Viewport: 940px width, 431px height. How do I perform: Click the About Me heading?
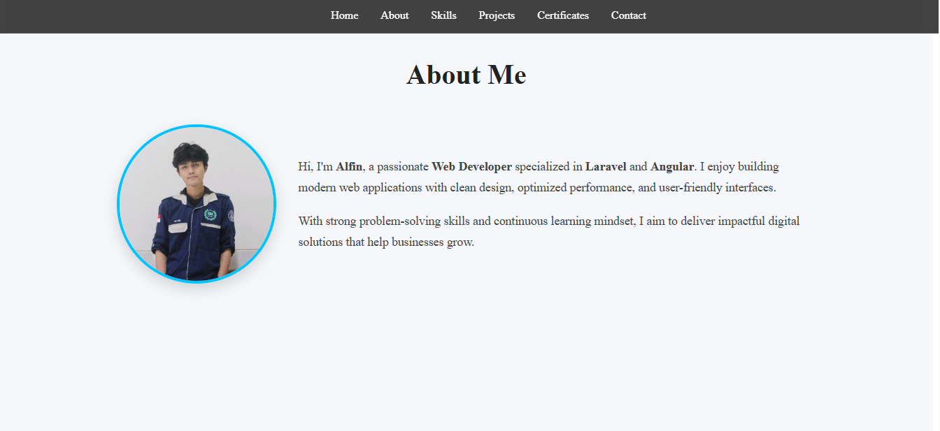tap(466, 75)
